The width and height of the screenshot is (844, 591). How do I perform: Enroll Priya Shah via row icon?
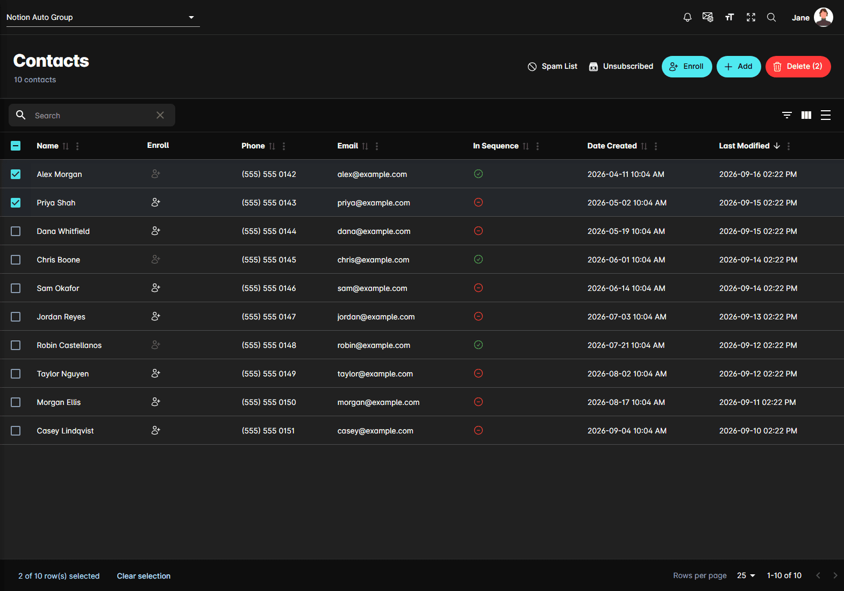(156, 203)
